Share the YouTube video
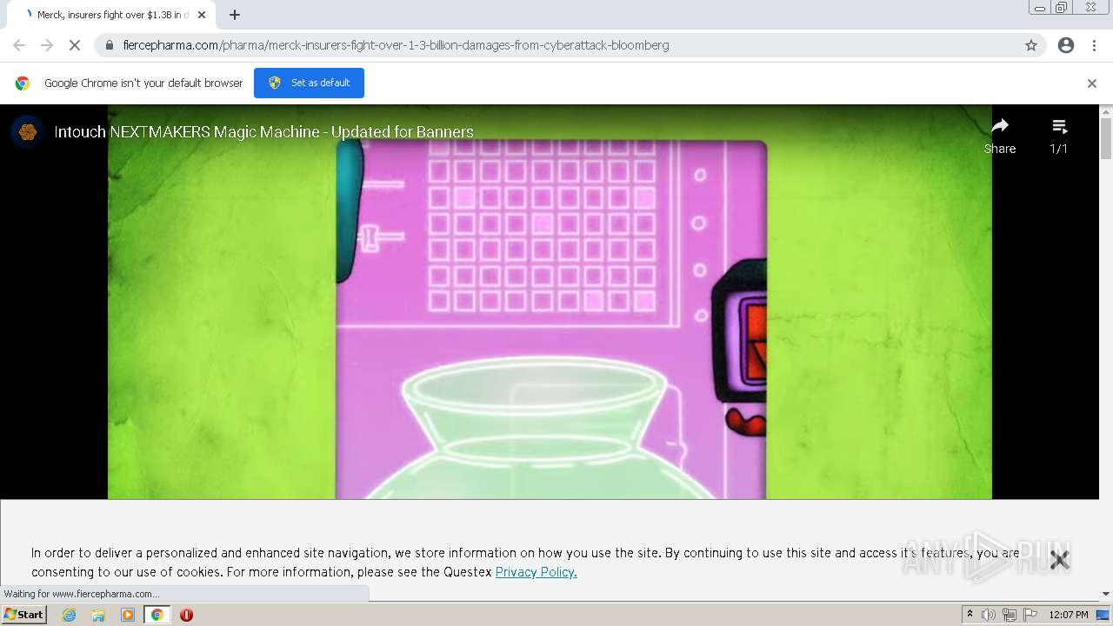1113x626 pixels. 1000,136
